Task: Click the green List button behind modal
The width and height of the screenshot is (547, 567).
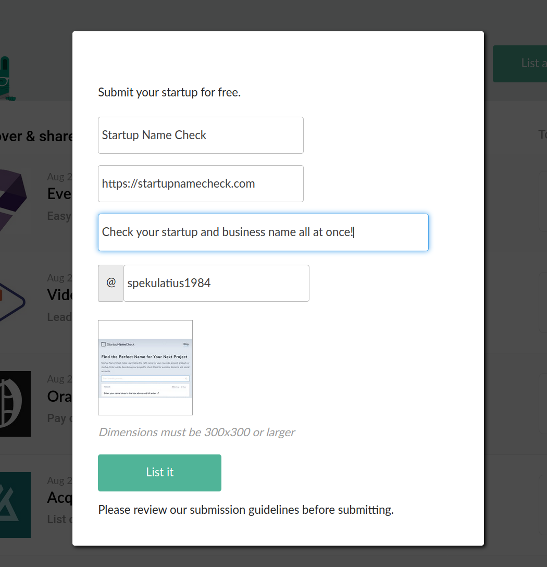Action: pos(520,64)
